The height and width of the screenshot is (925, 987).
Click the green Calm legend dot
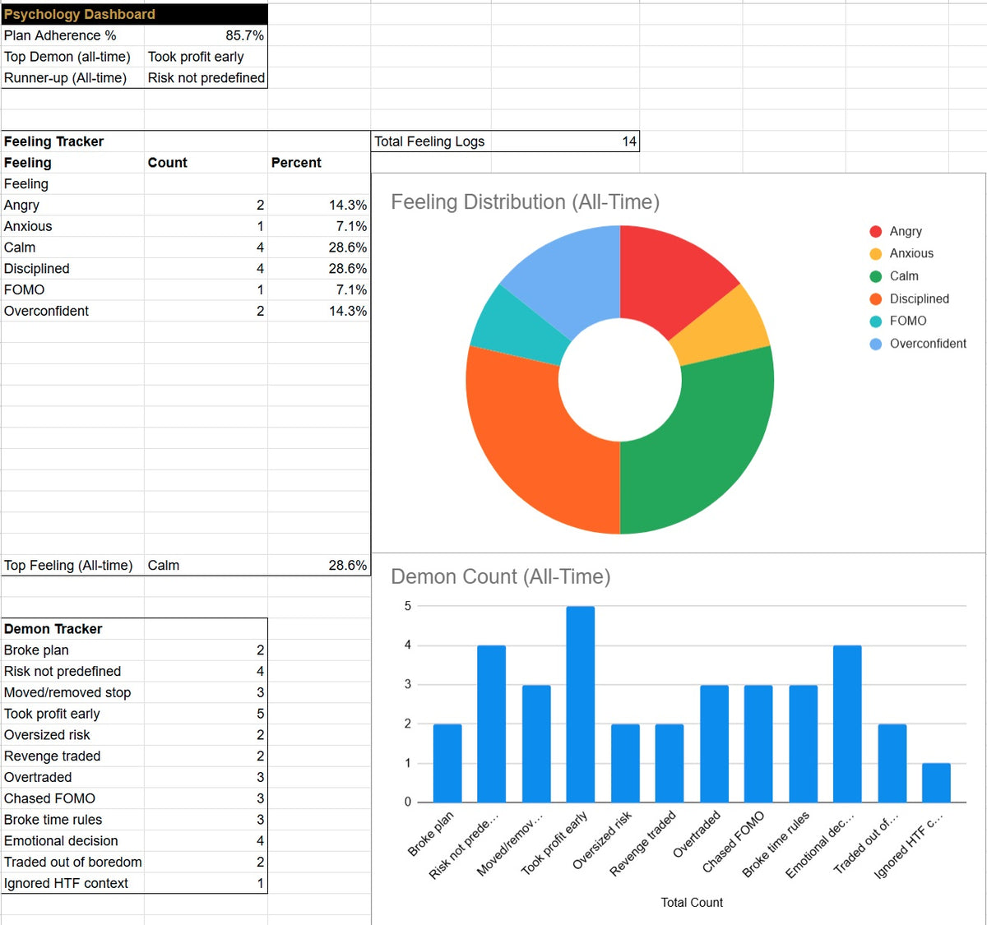(875, 276)
